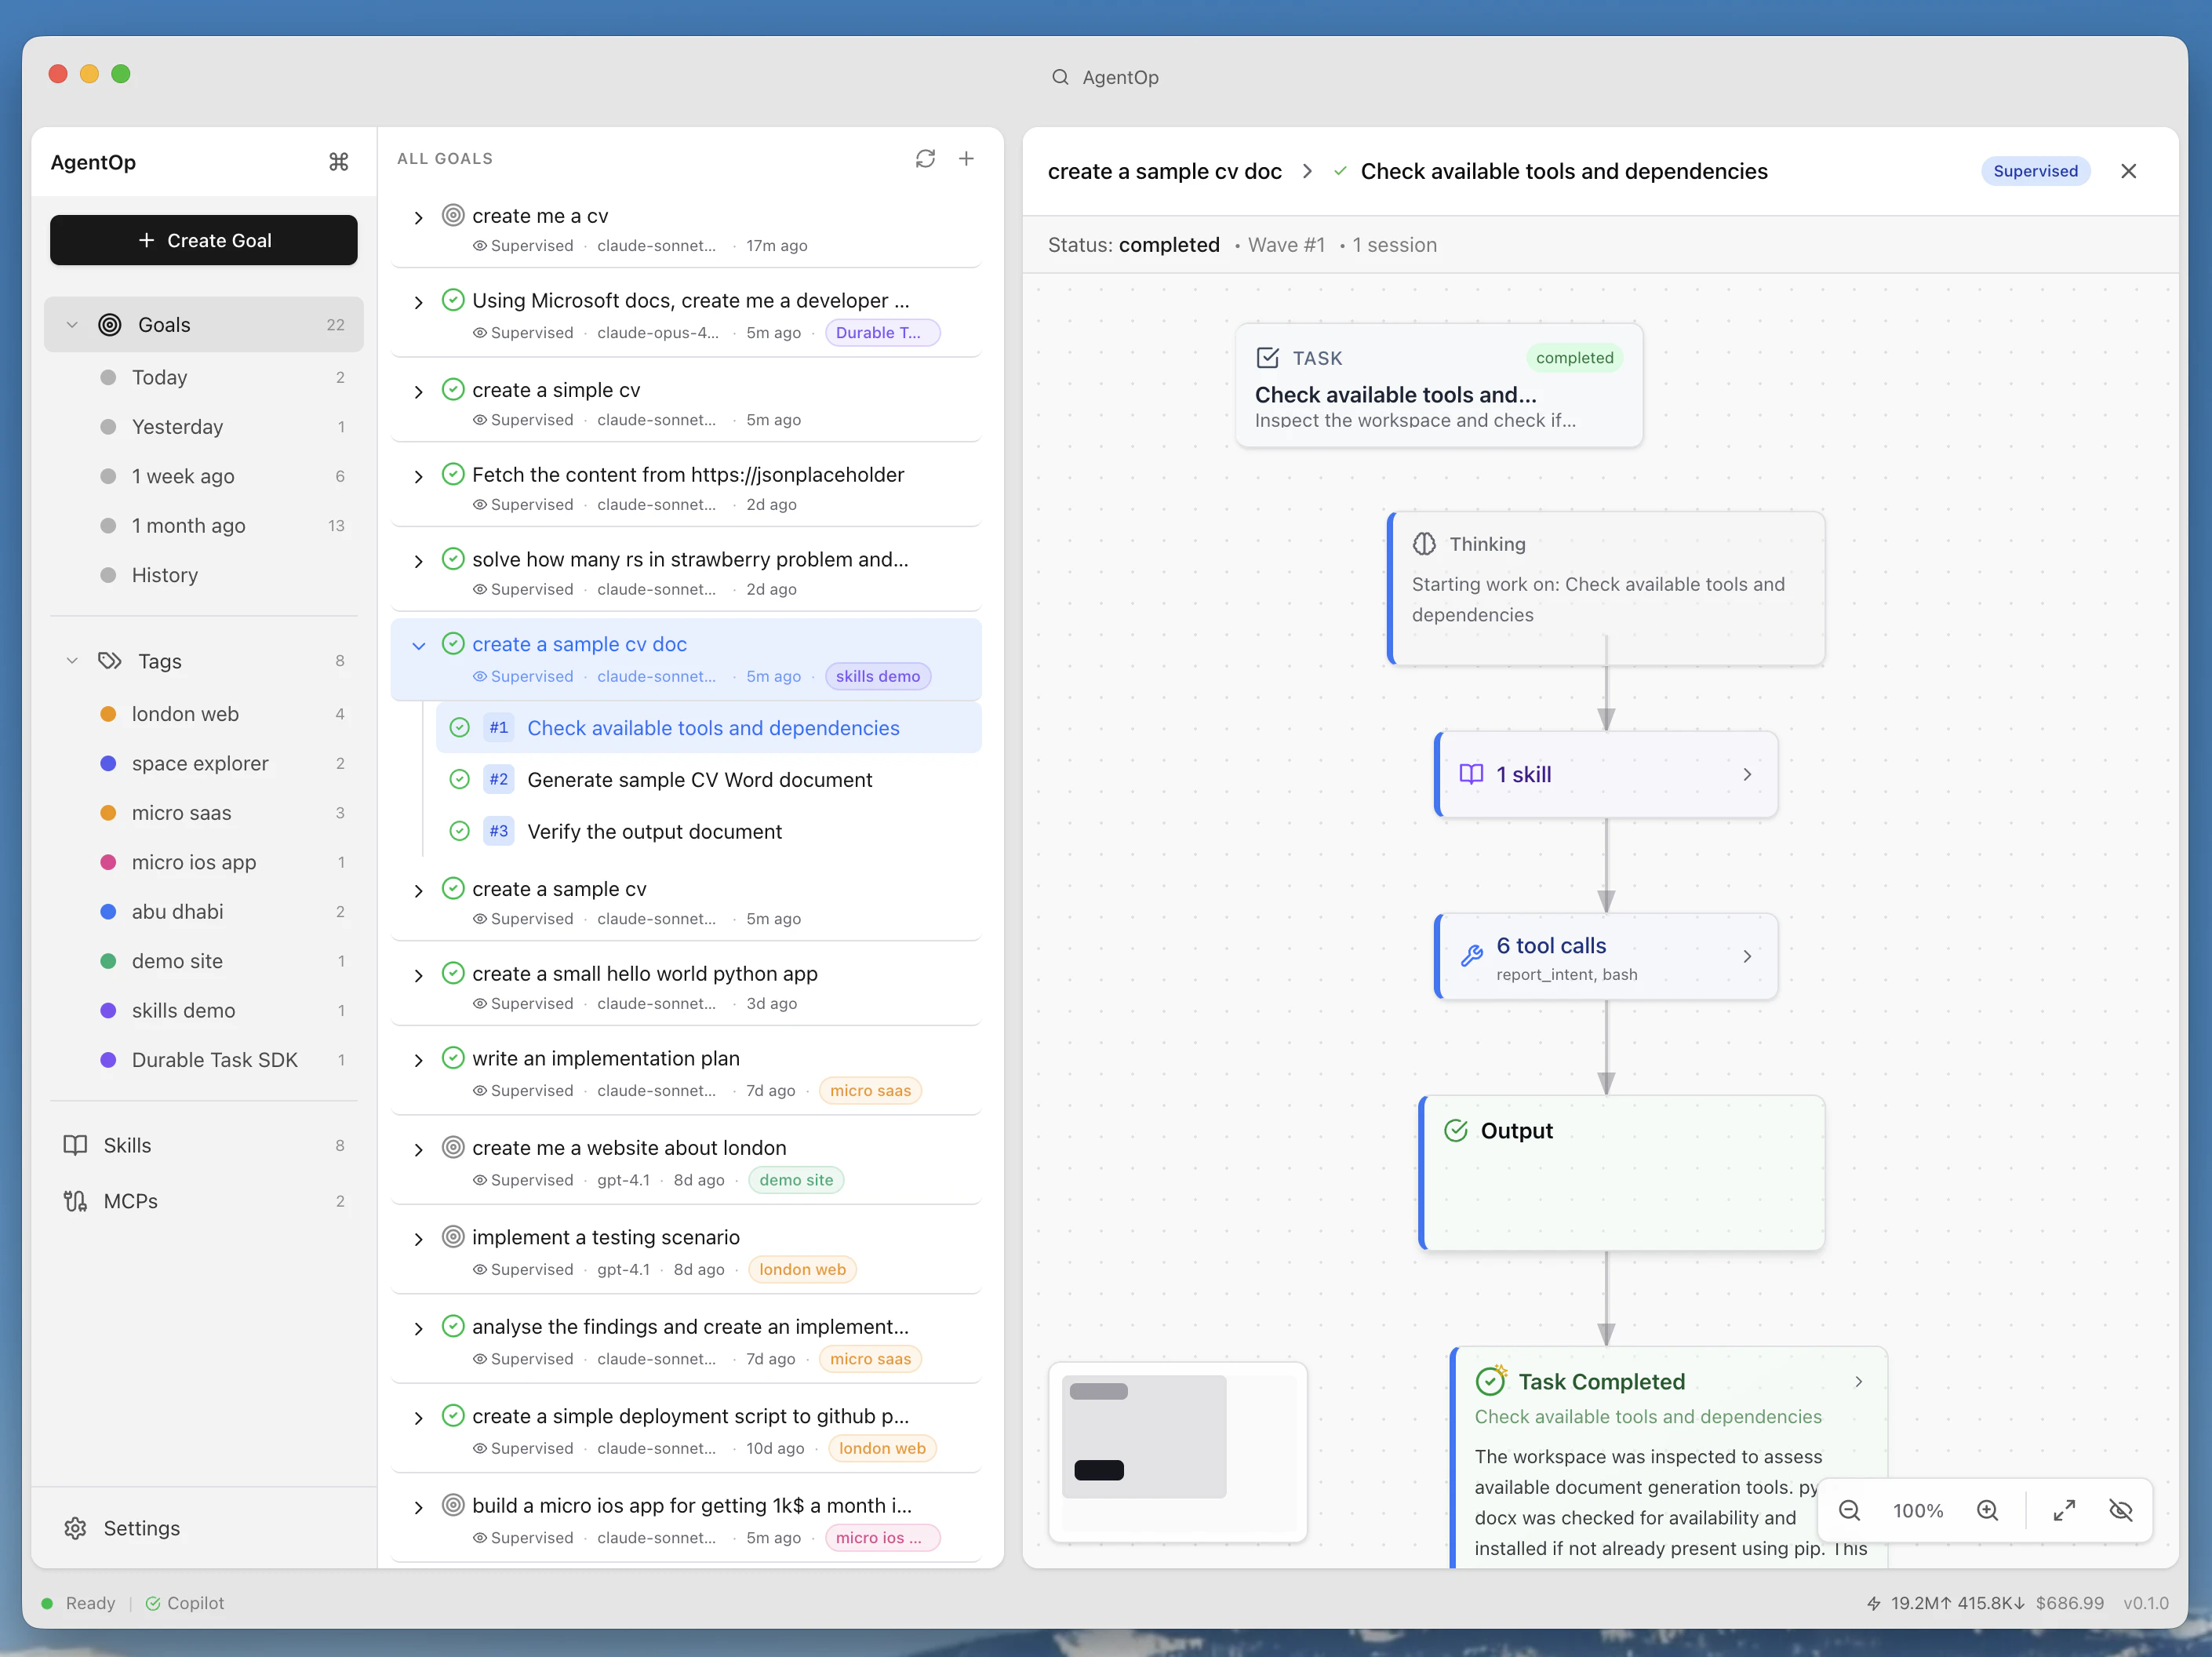Toggle the minimap visibility eye icon
2212x1657 pixels.
[2120, 1510]
